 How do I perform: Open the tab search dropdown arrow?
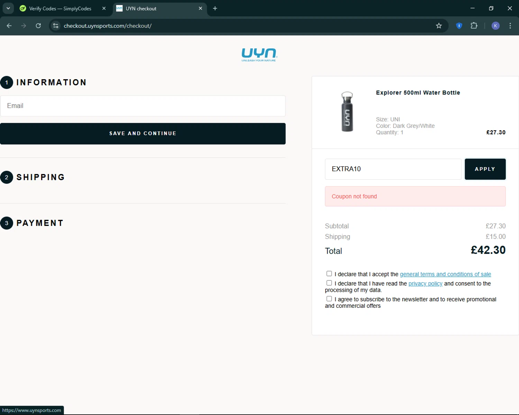(8, 8)
